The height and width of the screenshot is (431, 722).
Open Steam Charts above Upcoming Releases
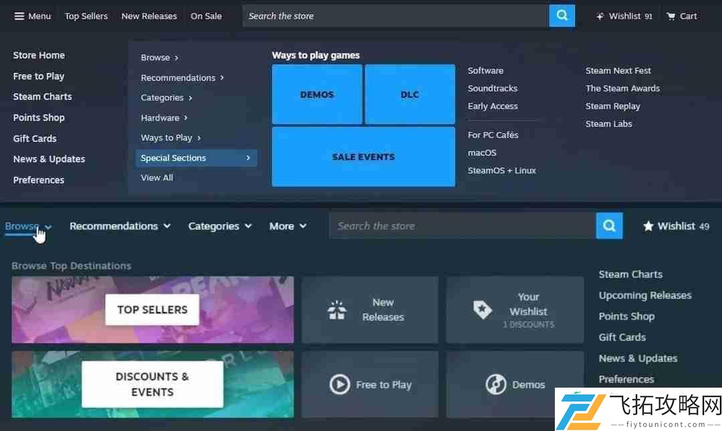(630, 274)
